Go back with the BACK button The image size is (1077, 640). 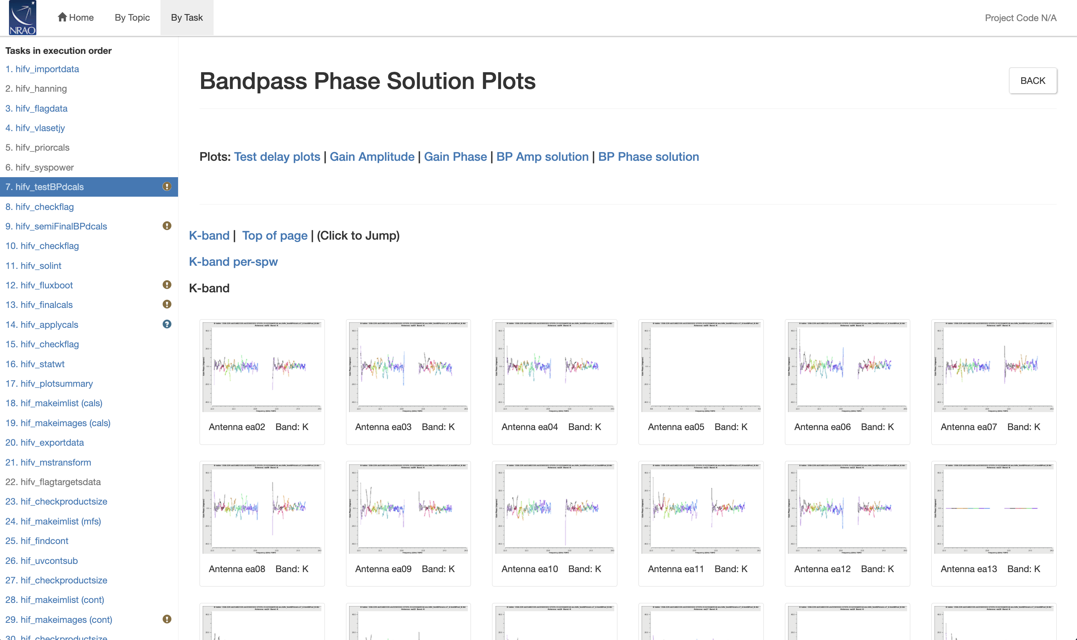tap(1032, 81)
